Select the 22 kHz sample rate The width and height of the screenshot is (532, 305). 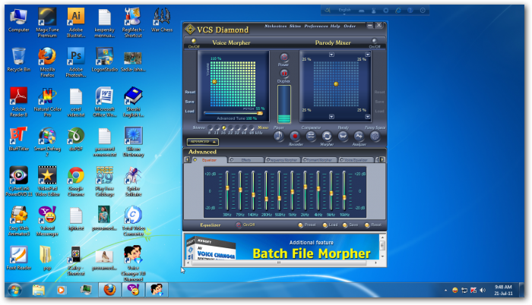point(231,127)
